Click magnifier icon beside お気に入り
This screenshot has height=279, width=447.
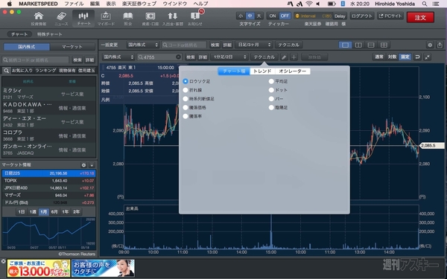tap(6, 71)
